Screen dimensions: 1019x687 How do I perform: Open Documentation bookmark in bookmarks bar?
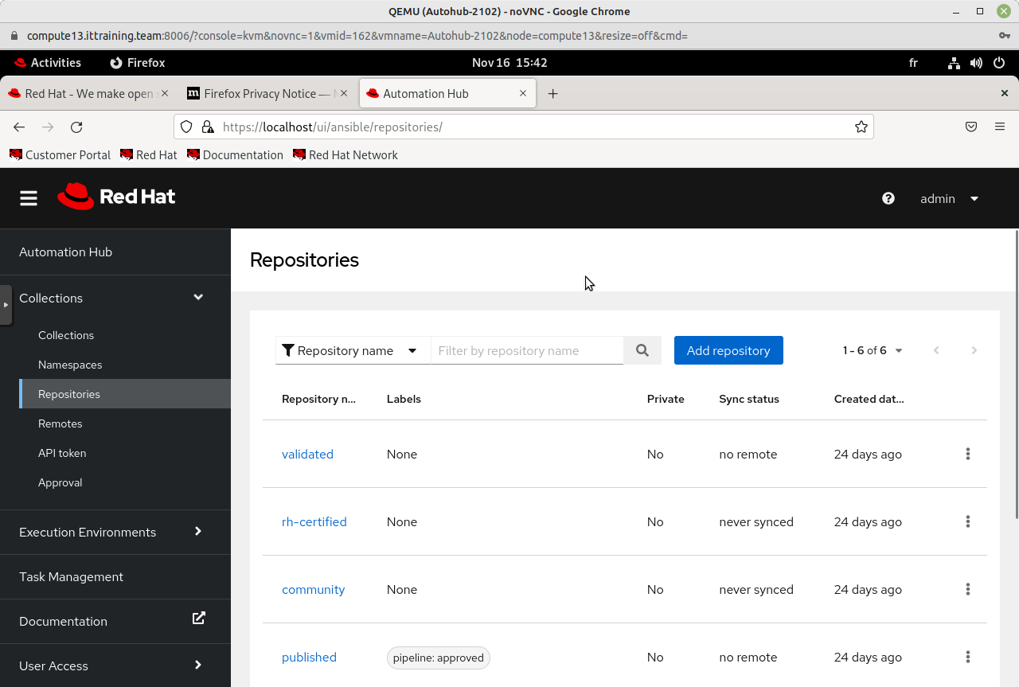[x=236, y=154]
